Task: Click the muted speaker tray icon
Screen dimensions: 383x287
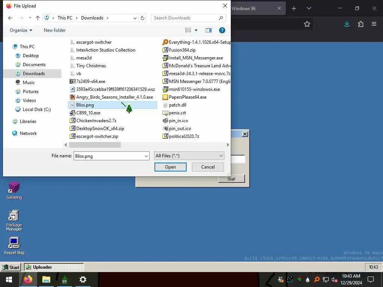Action: click(x=334, y=280)
